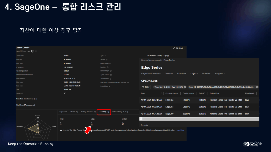
Task: Click the horizontal scrollbar under the logs table
Action: [198, 119]
